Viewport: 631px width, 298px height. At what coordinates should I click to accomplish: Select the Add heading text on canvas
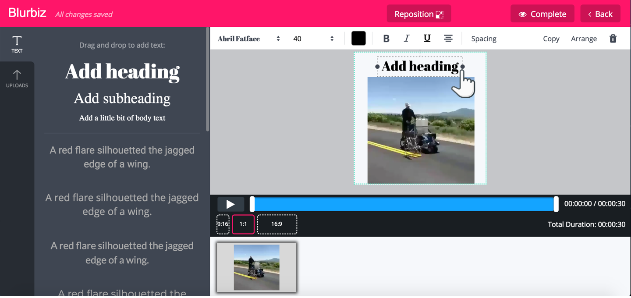click(x=420, y=66)
